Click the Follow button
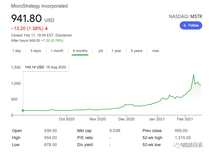Viewport: 209px width, 154px height. click(x=191, y=25)
